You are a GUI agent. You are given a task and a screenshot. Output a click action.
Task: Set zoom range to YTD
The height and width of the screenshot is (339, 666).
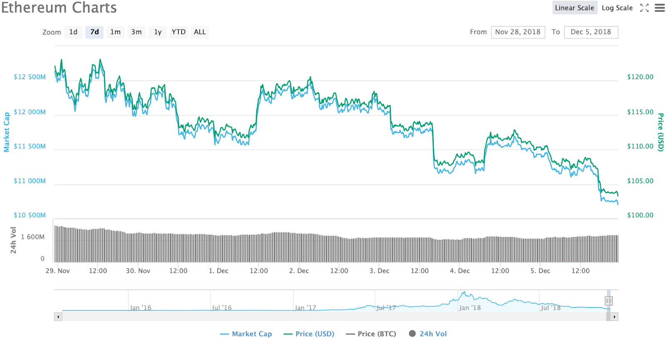coord(179,32)
